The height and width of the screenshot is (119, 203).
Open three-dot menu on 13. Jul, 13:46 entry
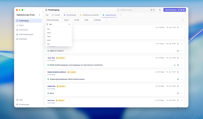point(181,86)
